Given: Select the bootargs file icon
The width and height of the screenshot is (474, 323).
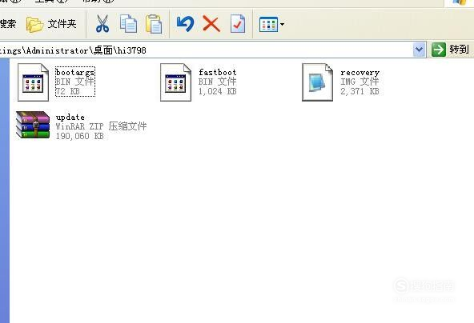Looking at the screenshot, I should click(33, 82).
